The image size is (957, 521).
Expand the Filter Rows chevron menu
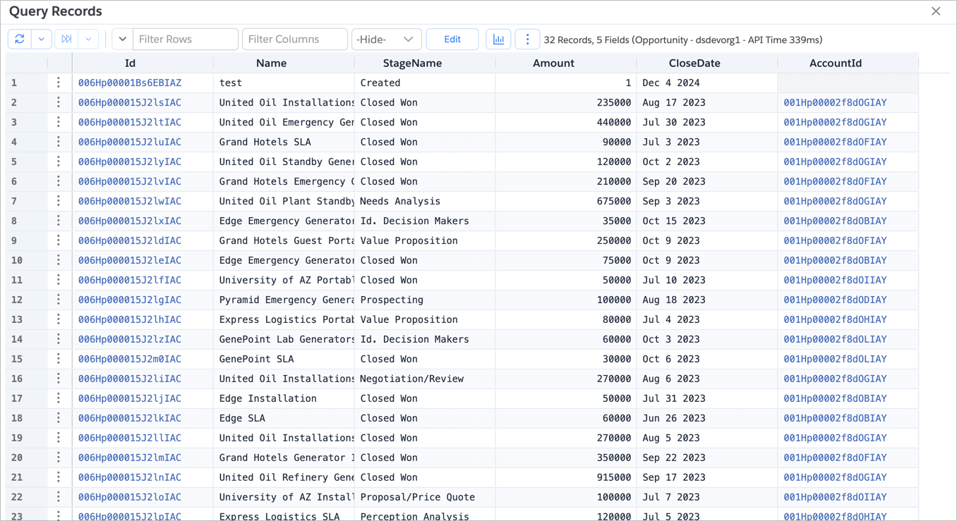(122, 39)
